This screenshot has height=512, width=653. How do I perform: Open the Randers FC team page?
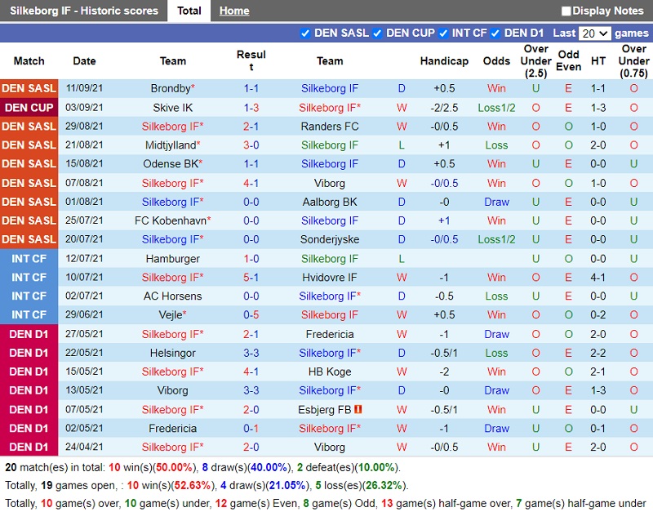click(330, 127)
